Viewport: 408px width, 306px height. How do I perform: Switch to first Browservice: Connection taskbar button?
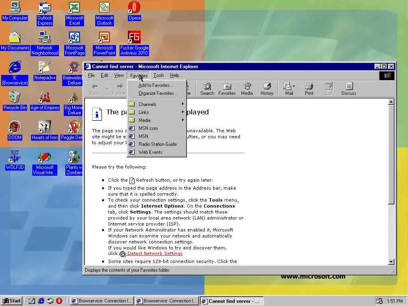[102, 301]
